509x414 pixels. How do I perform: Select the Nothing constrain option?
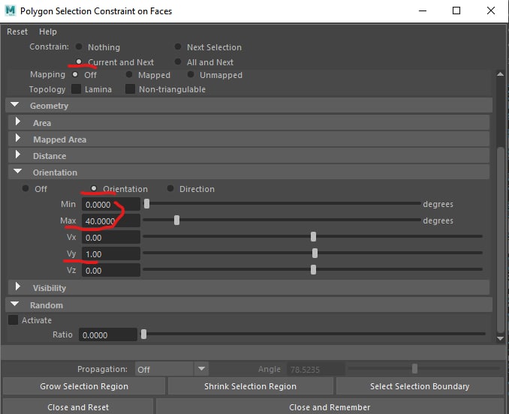click(79, 46)
